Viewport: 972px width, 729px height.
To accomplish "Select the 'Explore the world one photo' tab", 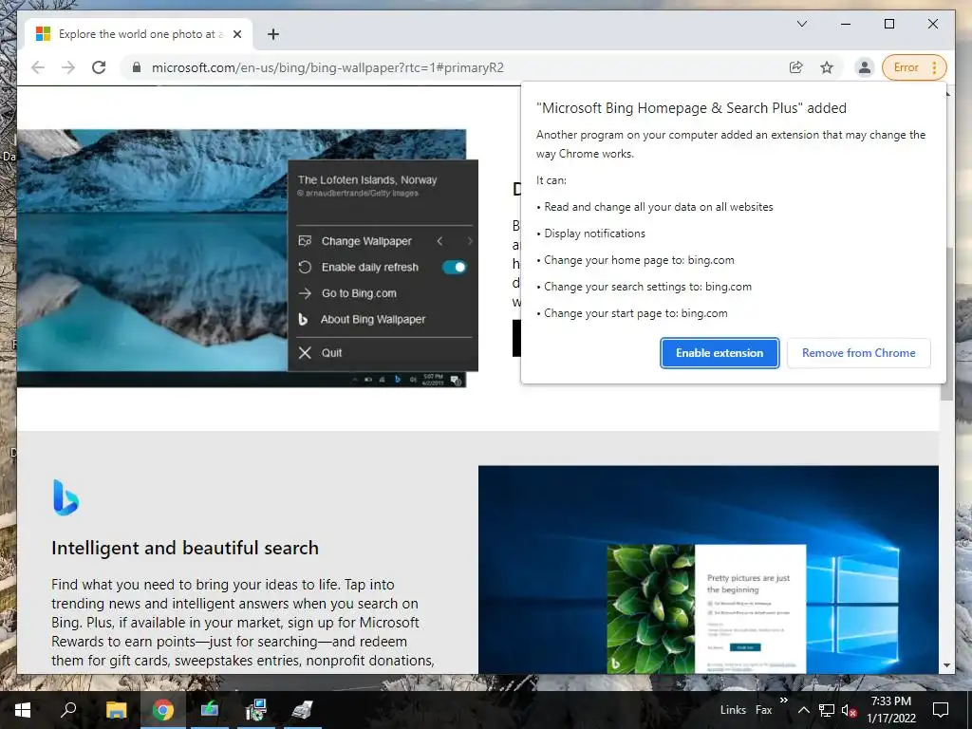I will pyautogui.click(x=139, y=34).
